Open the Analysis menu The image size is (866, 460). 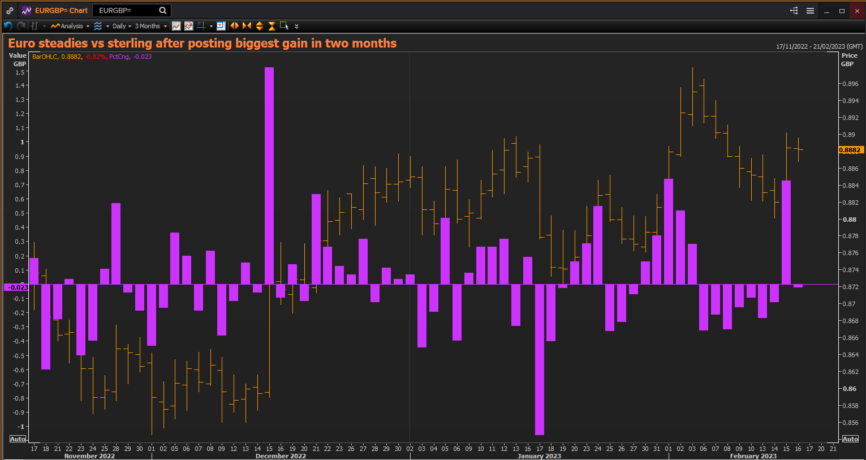click(70, 26)
